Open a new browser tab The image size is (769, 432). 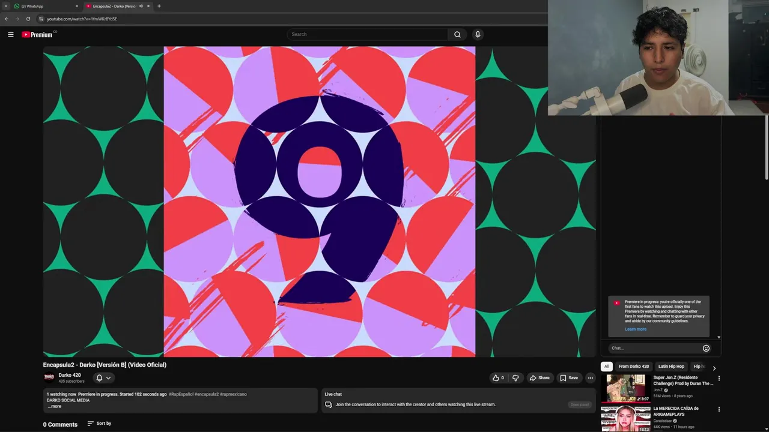(x=159, y=6)
